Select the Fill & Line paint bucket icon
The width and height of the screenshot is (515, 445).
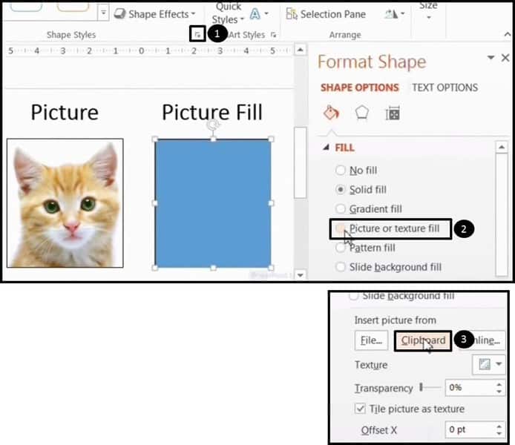(x=331, y=113)
